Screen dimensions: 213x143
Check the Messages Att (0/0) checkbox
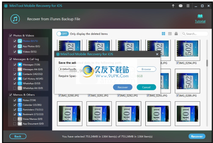click(15, 69)
